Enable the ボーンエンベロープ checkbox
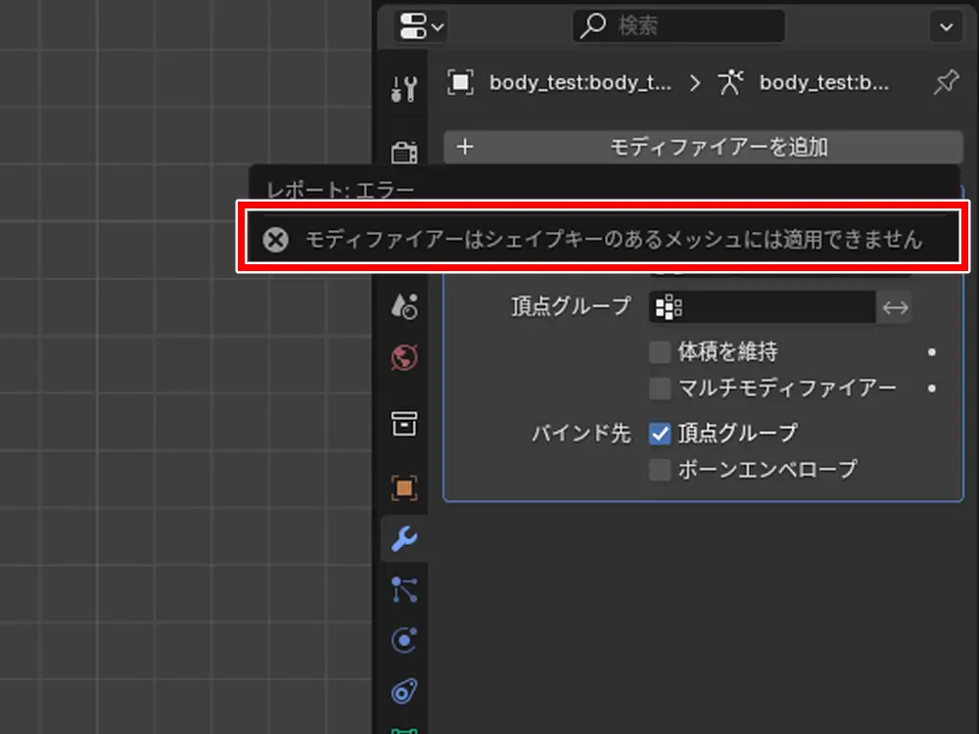 (x=661, y=470)
